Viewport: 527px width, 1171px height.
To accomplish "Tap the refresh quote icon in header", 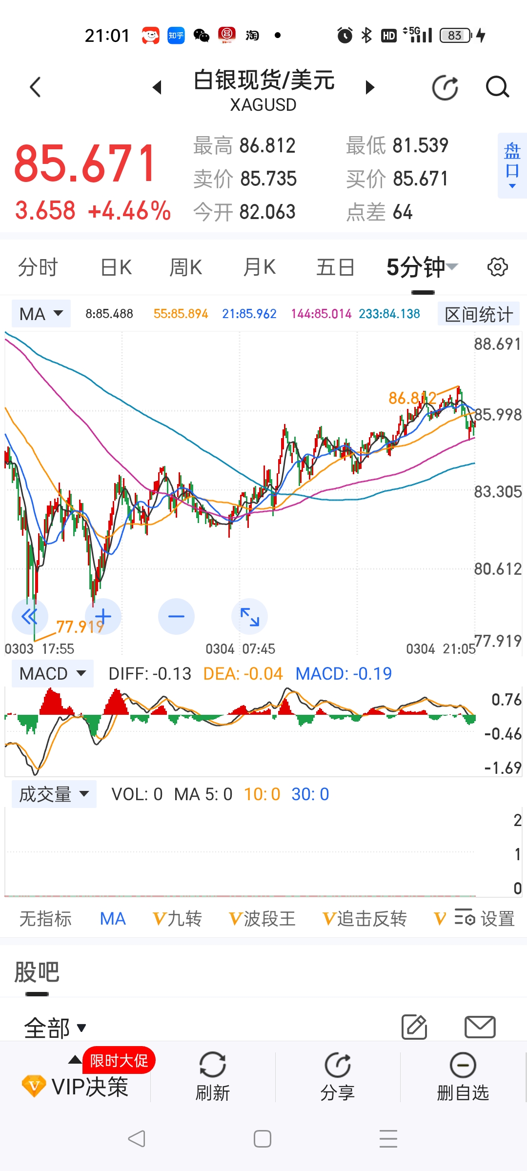I will tap(445, 88).
